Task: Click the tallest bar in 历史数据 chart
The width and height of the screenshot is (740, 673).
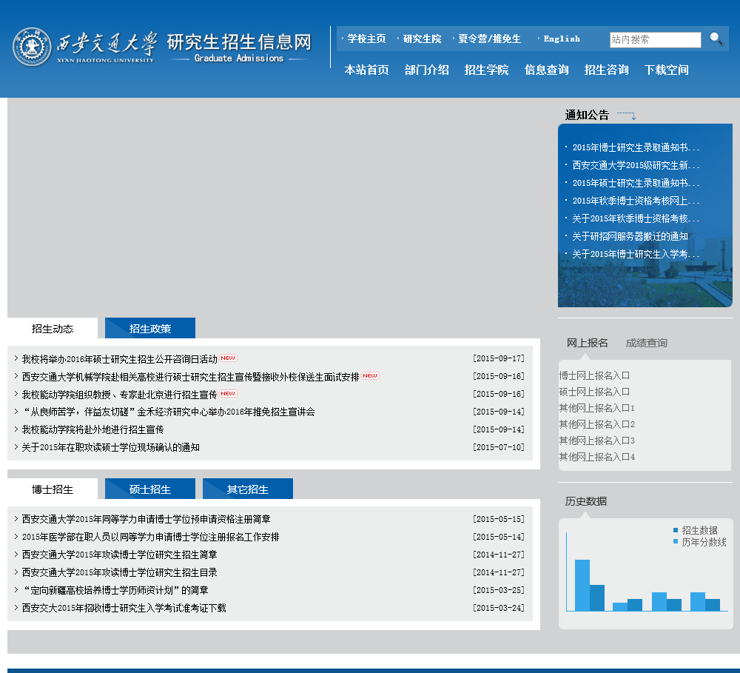Action: 582,585
